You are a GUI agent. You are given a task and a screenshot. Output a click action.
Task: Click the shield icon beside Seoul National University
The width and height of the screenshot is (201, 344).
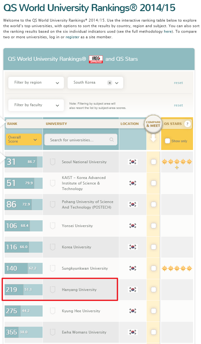point(53,162)
